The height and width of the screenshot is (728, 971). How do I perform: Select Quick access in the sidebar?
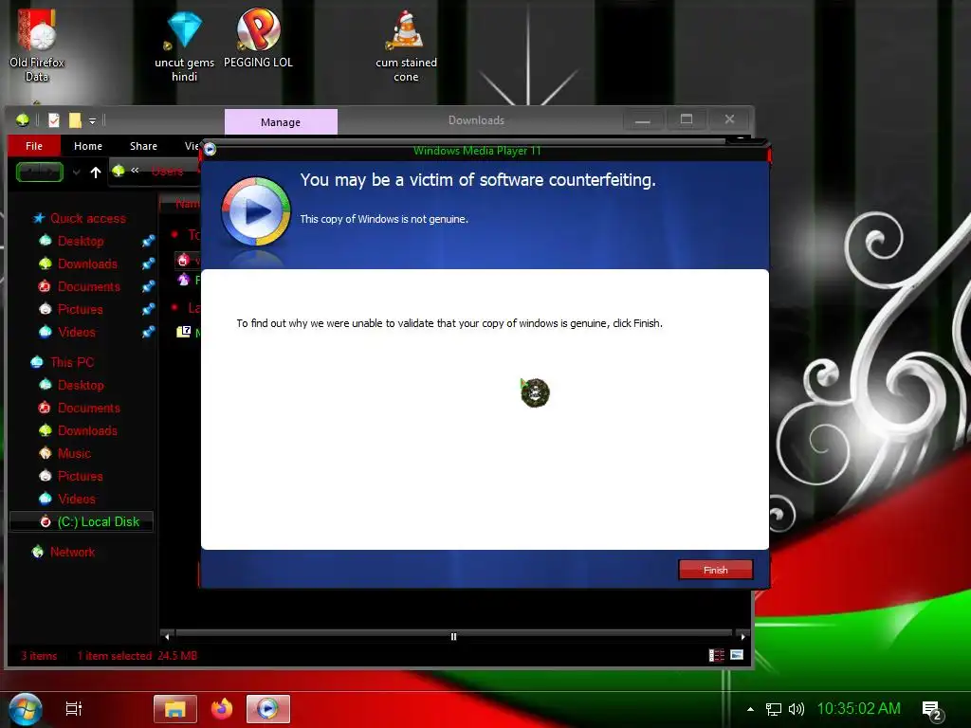(88, 218)
